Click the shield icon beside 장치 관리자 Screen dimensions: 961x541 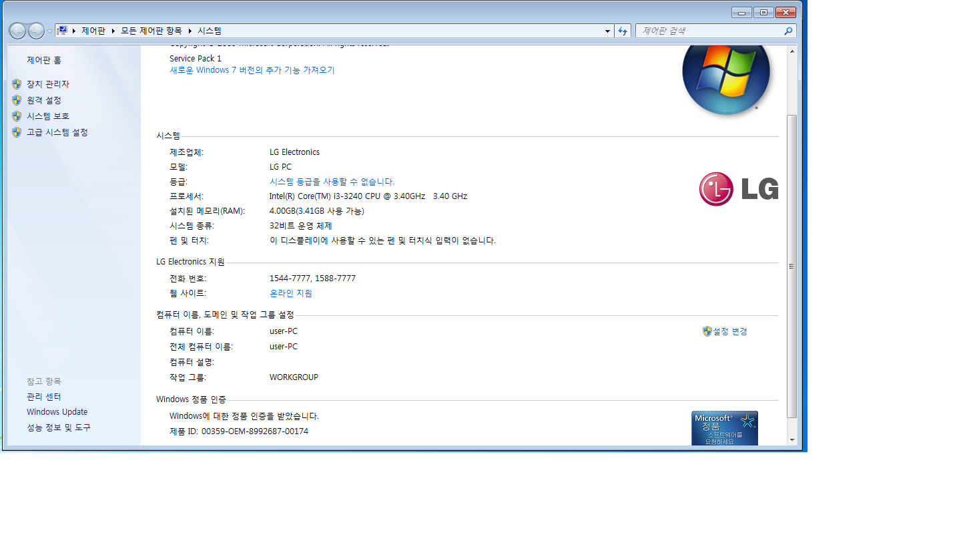(x=17, y=84)
